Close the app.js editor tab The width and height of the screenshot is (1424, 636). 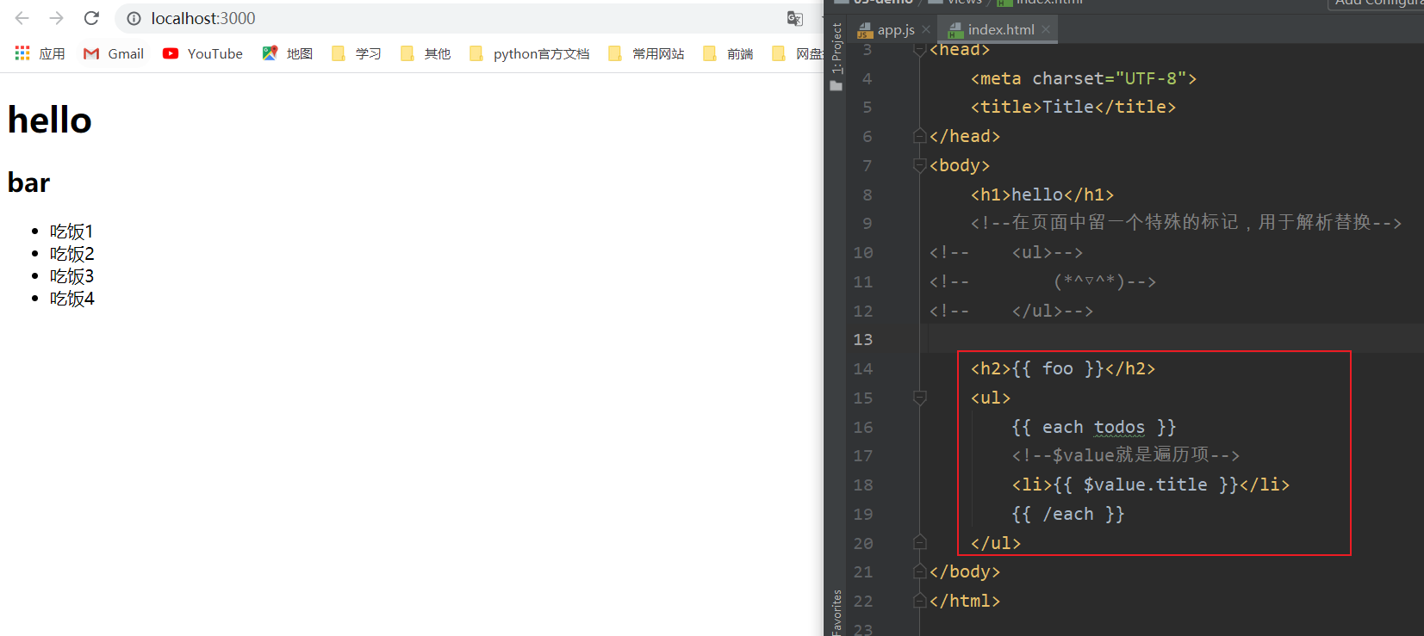[x=926, y=29]
